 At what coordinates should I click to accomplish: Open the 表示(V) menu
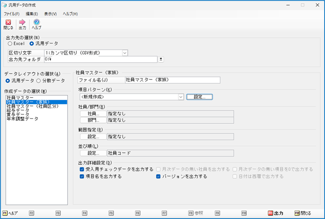coord(50,14)
